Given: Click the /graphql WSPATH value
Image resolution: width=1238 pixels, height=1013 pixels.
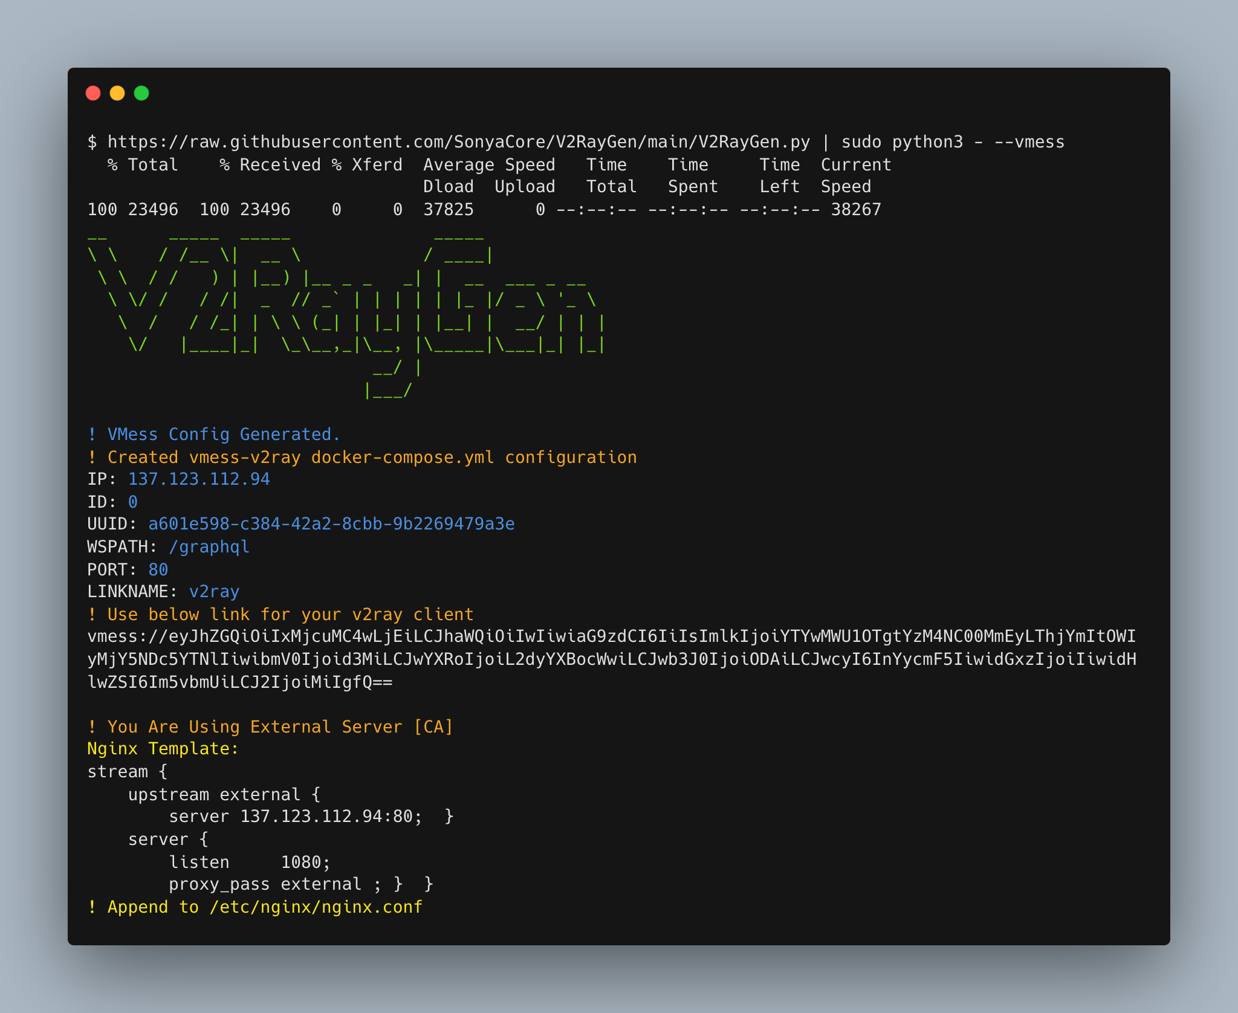Looking at the screenshot, I should pos(209,547).
